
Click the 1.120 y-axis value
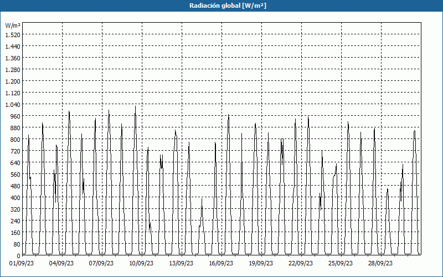(13, 93)
